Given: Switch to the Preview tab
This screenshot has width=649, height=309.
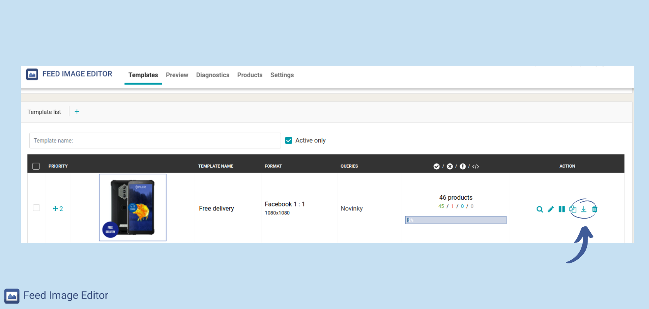Looking at the screenshot, I should (x=177, y=75).
